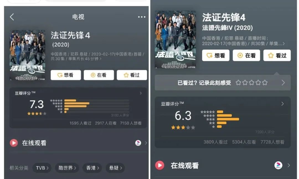Open the 已看过？记录此刻感受 arrow
Image resolution: width=299 pixels, height=179 pixels.
pyautogui.click(x=283, y=83)
